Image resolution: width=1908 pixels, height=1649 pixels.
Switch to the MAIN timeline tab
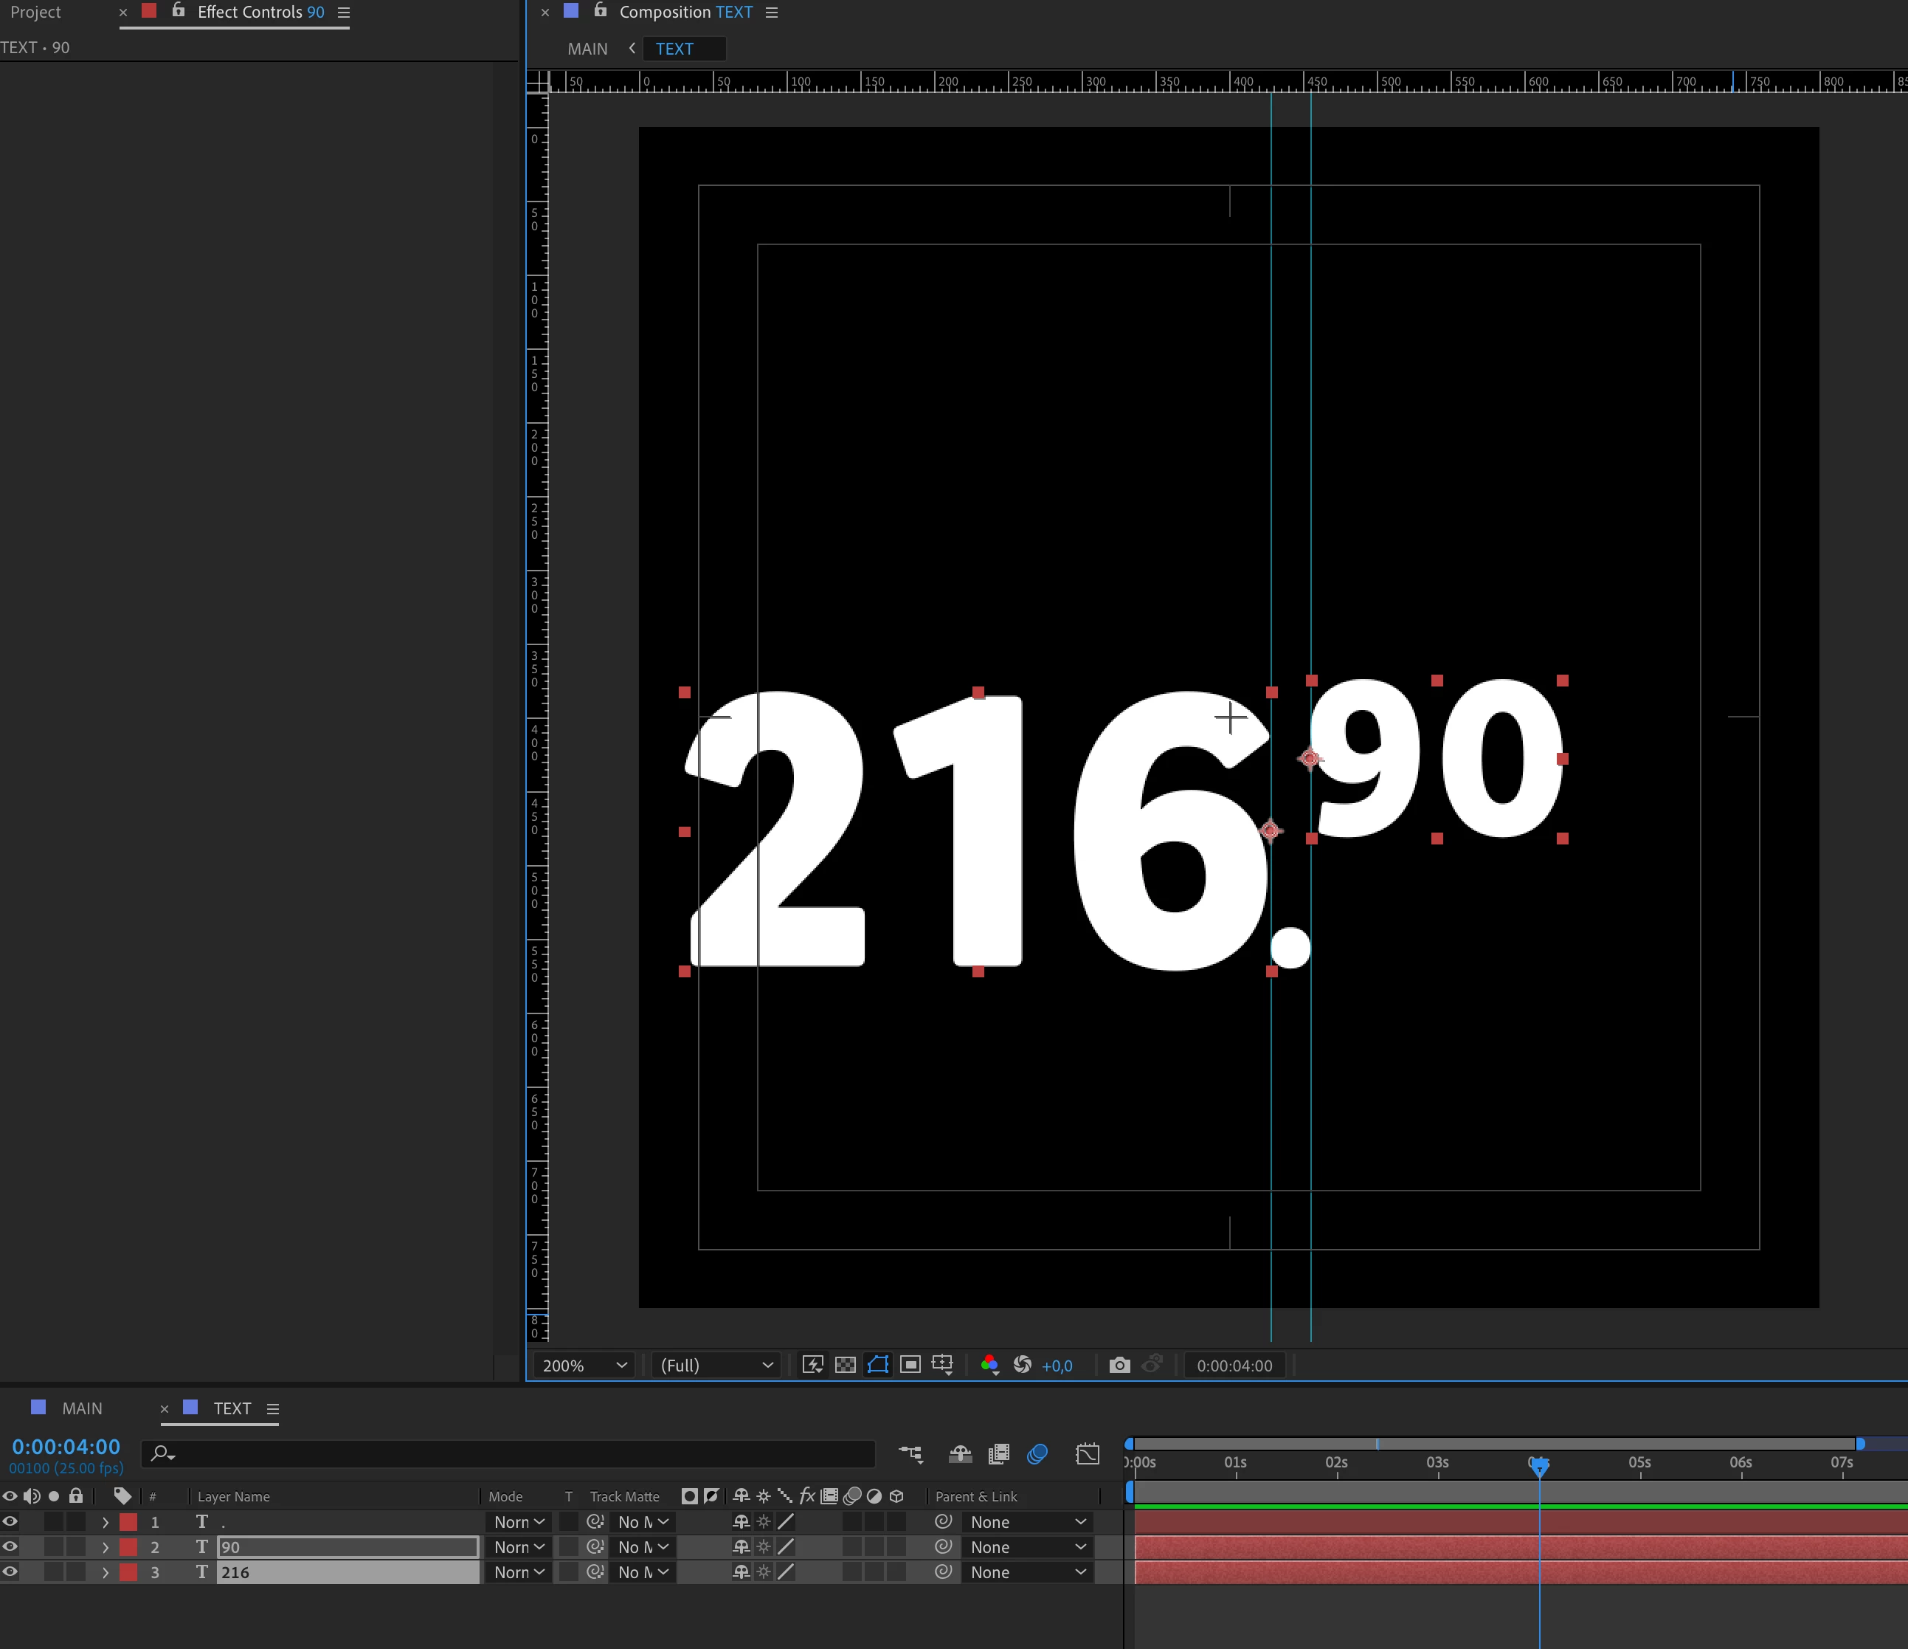tap(81, 1408)
